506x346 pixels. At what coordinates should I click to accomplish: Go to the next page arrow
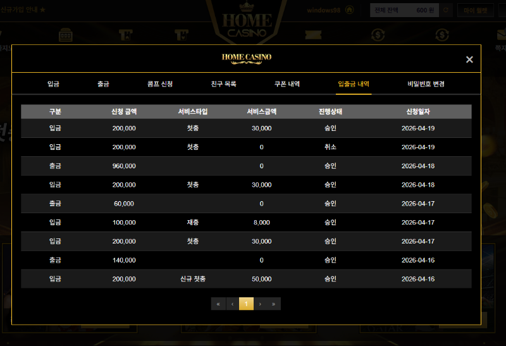(260, 304)
